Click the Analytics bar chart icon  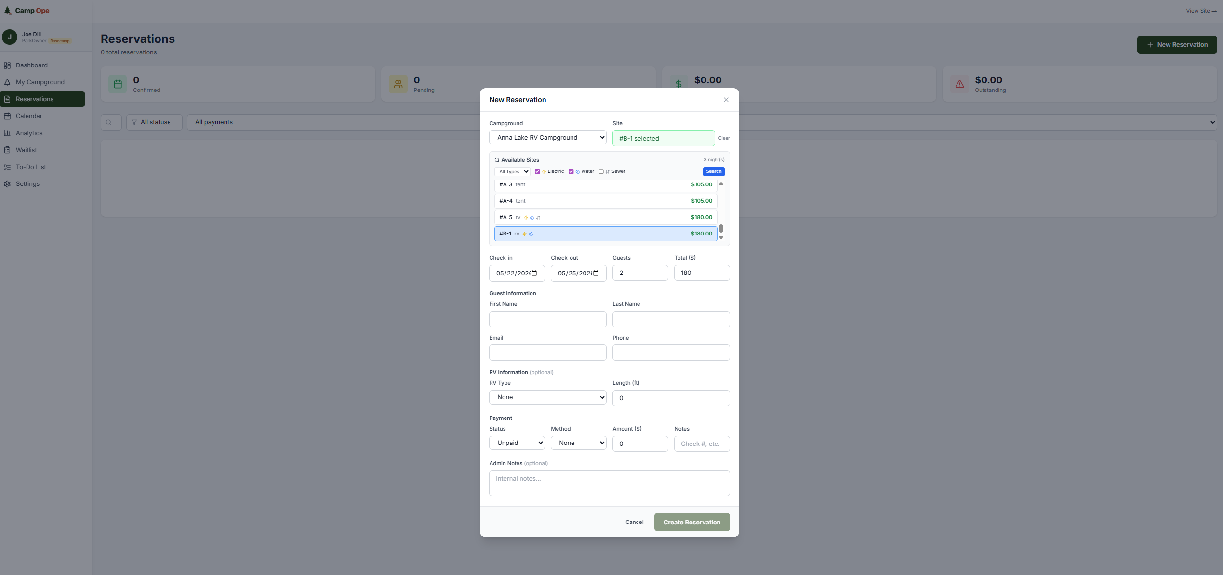(x=7, y=133)
